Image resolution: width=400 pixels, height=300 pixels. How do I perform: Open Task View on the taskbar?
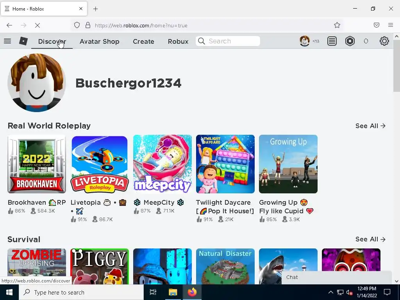click(153, 292)
